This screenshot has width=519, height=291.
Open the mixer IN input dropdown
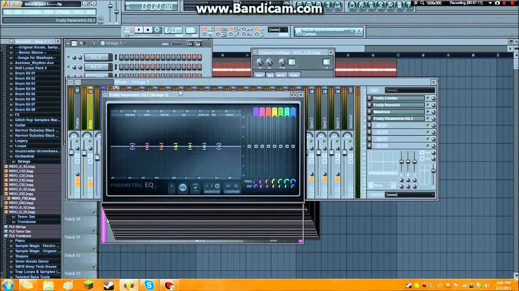[410, 90]
